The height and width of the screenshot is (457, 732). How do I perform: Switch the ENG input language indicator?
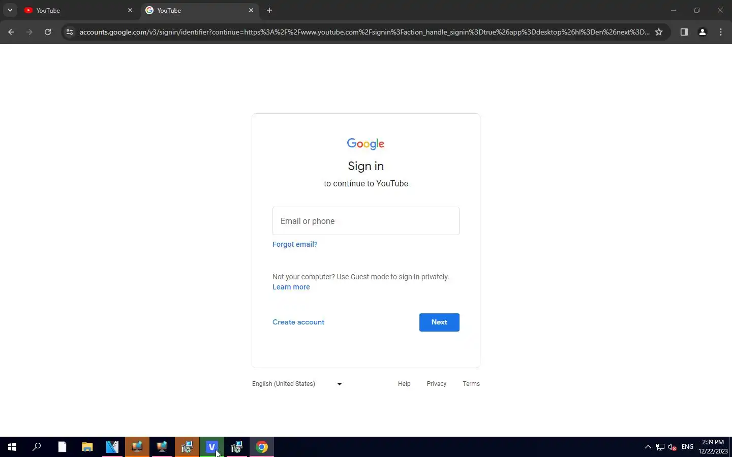688,447
